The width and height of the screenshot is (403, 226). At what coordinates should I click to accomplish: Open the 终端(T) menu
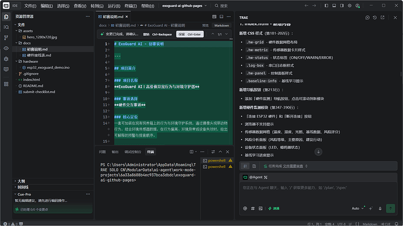point(131,6)
